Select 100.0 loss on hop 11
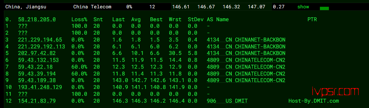Image resolution: width=369 pixels, height=108 pixels. click(79, 94)
